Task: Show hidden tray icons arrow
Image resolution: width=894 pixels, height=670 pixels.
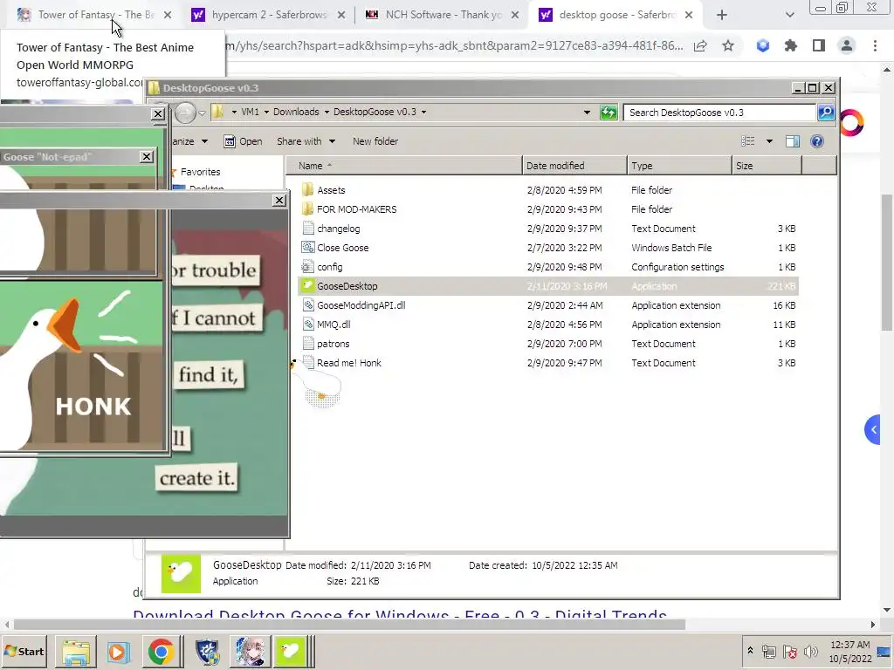Action: (x=750, y=651)
